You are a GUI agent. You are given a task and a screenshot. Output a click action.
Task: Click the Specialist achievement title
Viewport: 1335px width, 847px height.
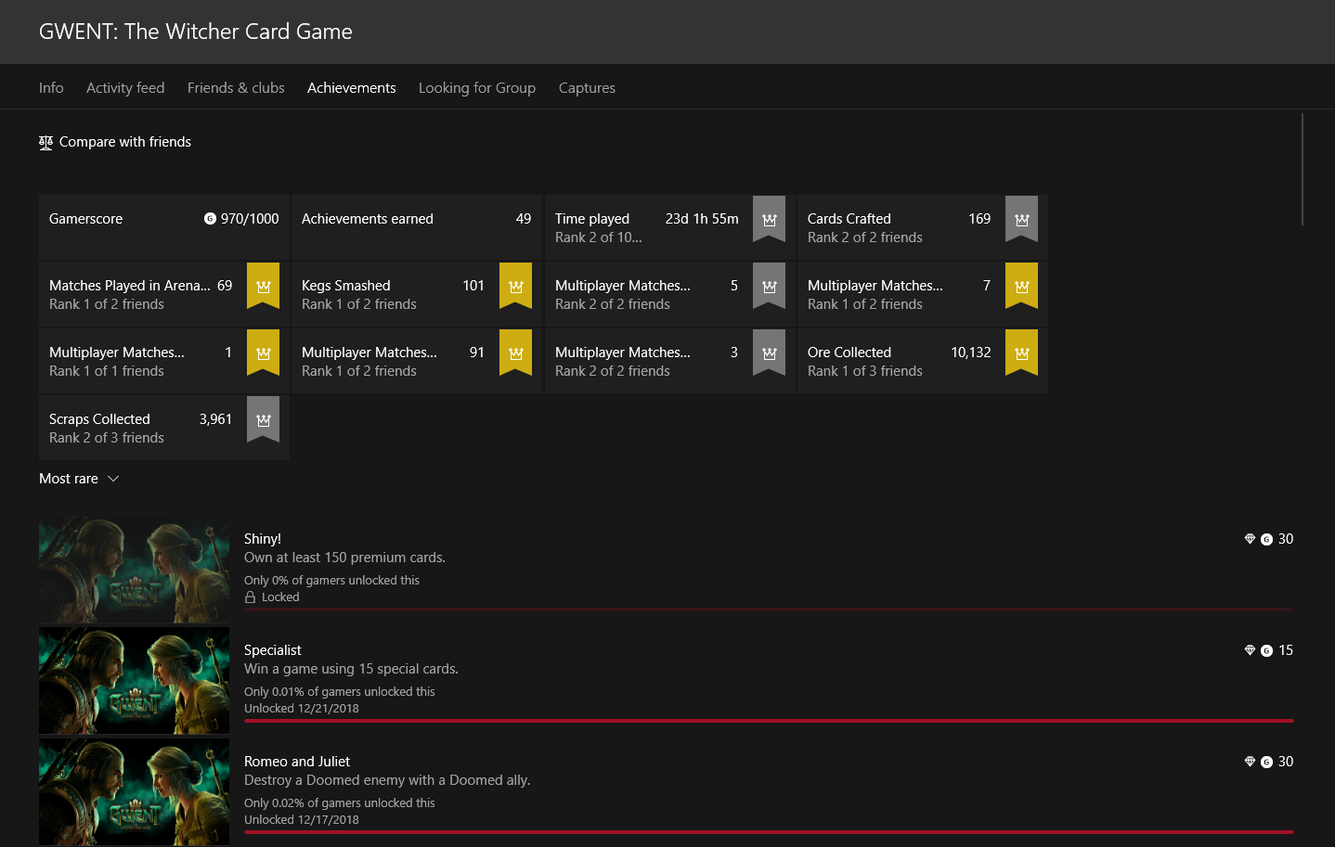point(273,650)
